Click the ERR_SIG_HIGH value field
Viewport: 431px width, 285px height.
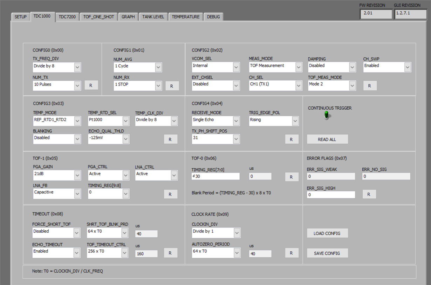coord(331,195)
